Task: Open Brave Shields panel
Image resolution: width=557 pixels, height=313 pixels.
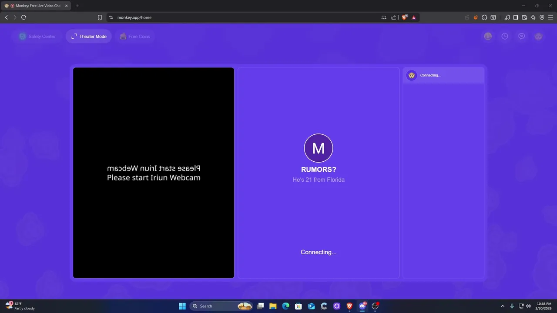Action: coord(404,17)
